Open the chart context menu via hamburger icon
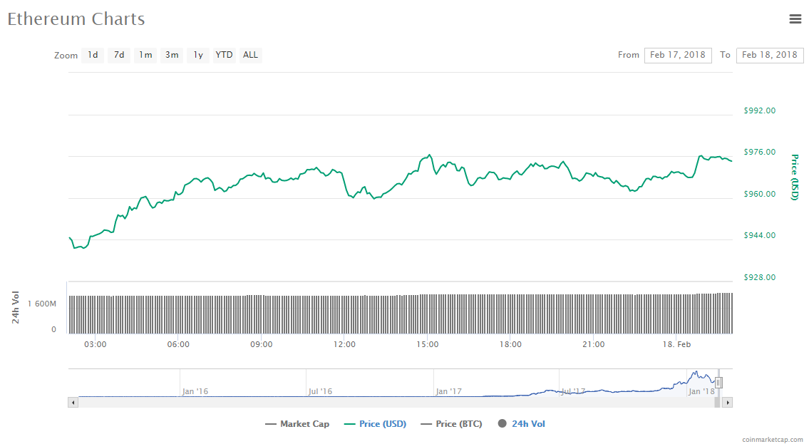 point(795,19)
